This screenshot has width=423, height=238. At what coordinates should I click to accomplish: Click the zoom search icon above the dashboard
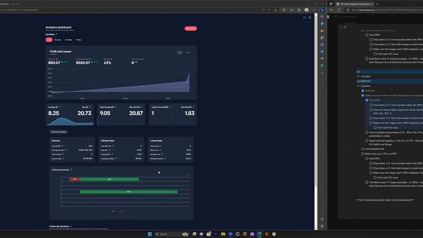310,18
